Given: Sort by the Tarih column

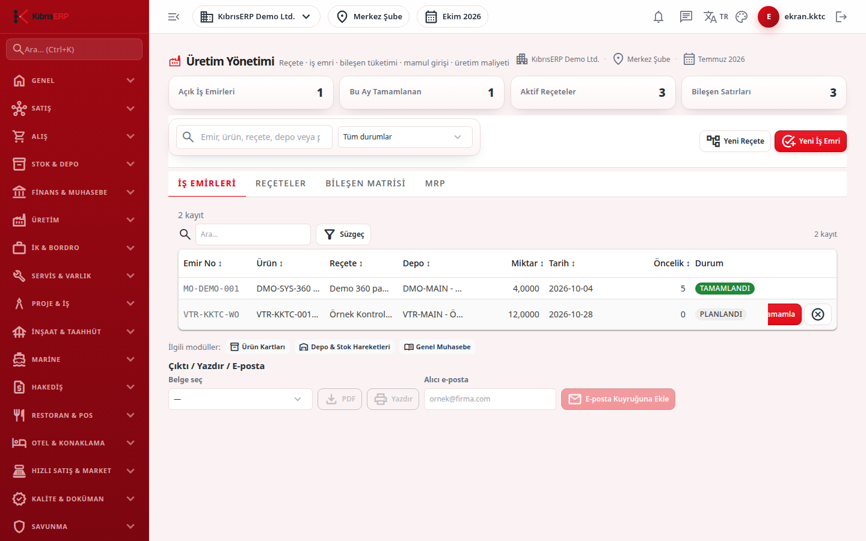Looking at the screenshot, I should (x=562, y=263).
